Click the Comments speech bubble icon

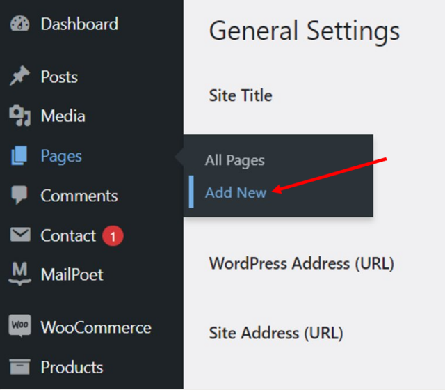tap(19, 195)
